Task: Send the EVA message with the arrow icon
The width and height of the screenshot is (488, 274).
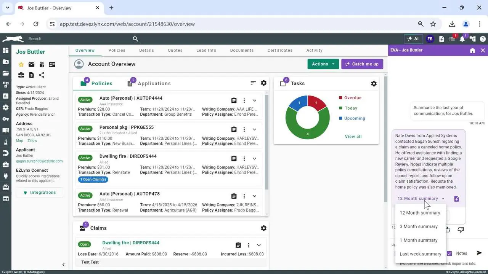Action: [x=479, y=253]
